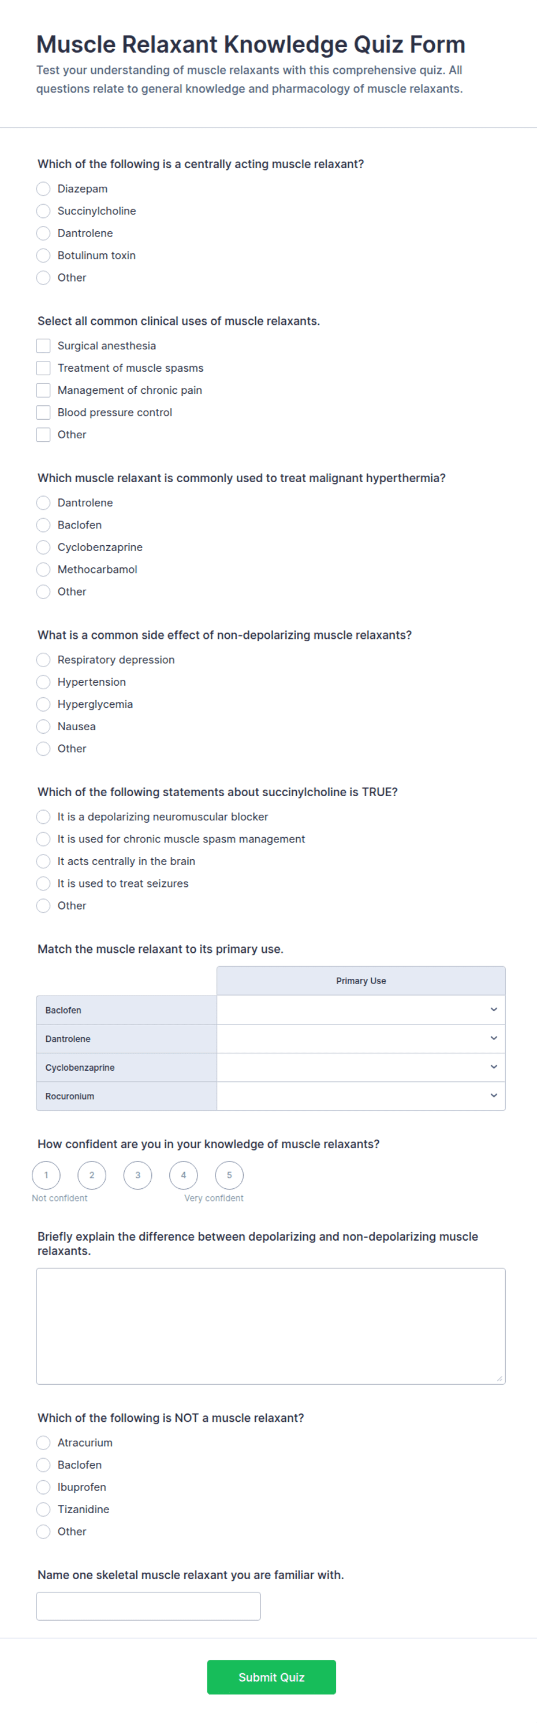This screenshot has height=1723, width=537.
Task: Submit the quiz with Submit Quiz button
Action: pos(271,1677)
